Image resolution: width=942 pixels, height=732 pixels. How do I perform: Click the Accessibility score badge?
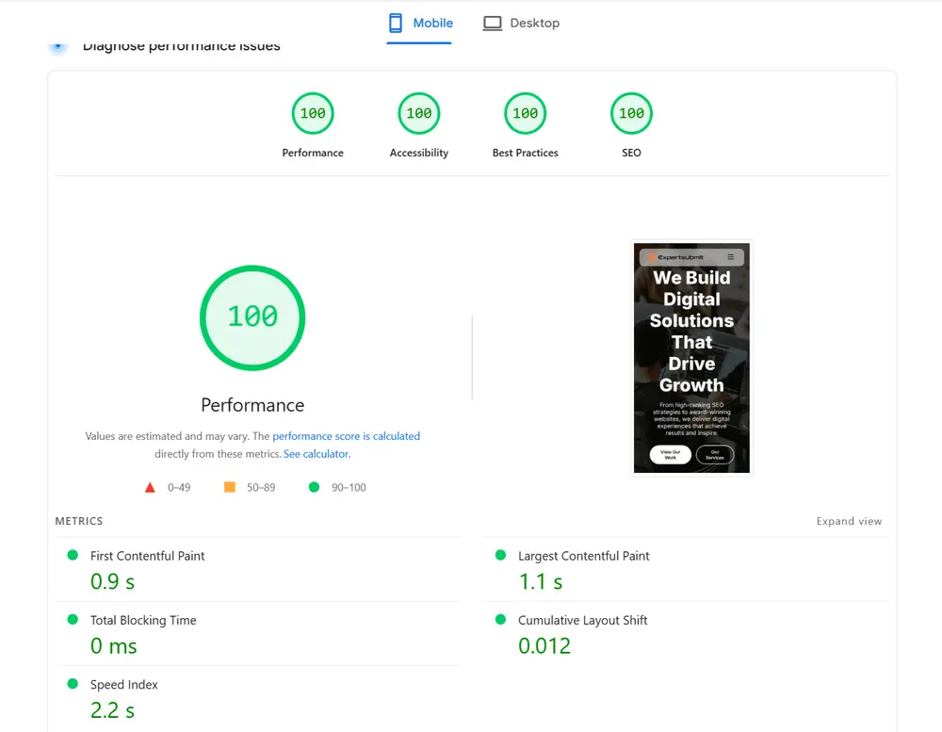coord(418,113)
